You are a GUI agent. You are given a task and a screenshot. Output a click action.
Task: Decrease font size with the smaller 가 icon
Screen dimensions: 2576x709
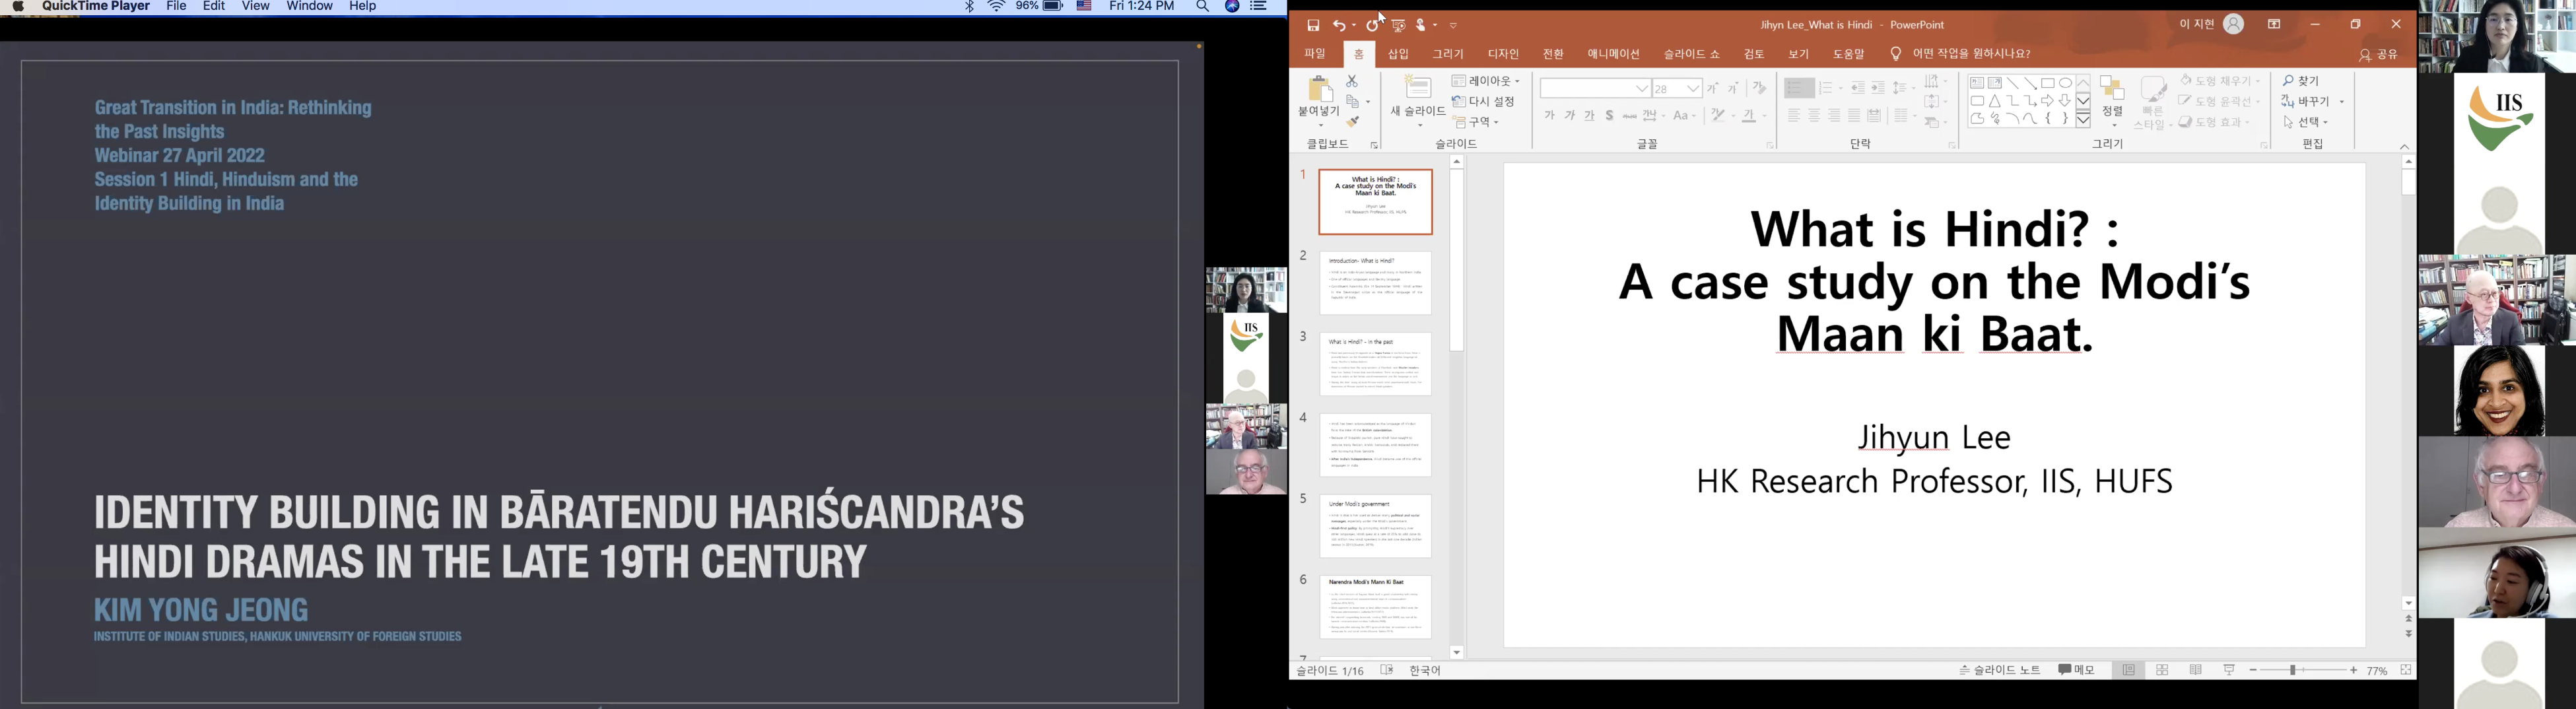(1733, 89)
